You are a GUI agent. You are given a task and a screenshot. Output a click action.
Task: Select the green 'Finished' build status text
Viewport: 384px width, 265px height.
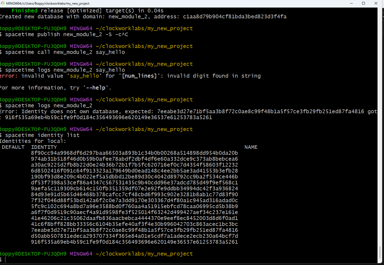click(25, 11)
